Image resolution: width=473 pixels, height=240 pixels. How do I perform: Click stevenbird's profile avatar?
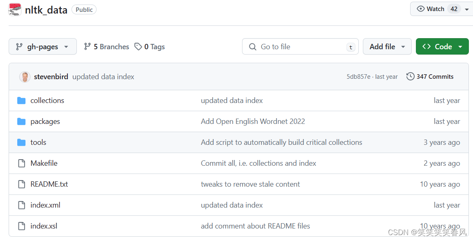click(x=25, y=77)
